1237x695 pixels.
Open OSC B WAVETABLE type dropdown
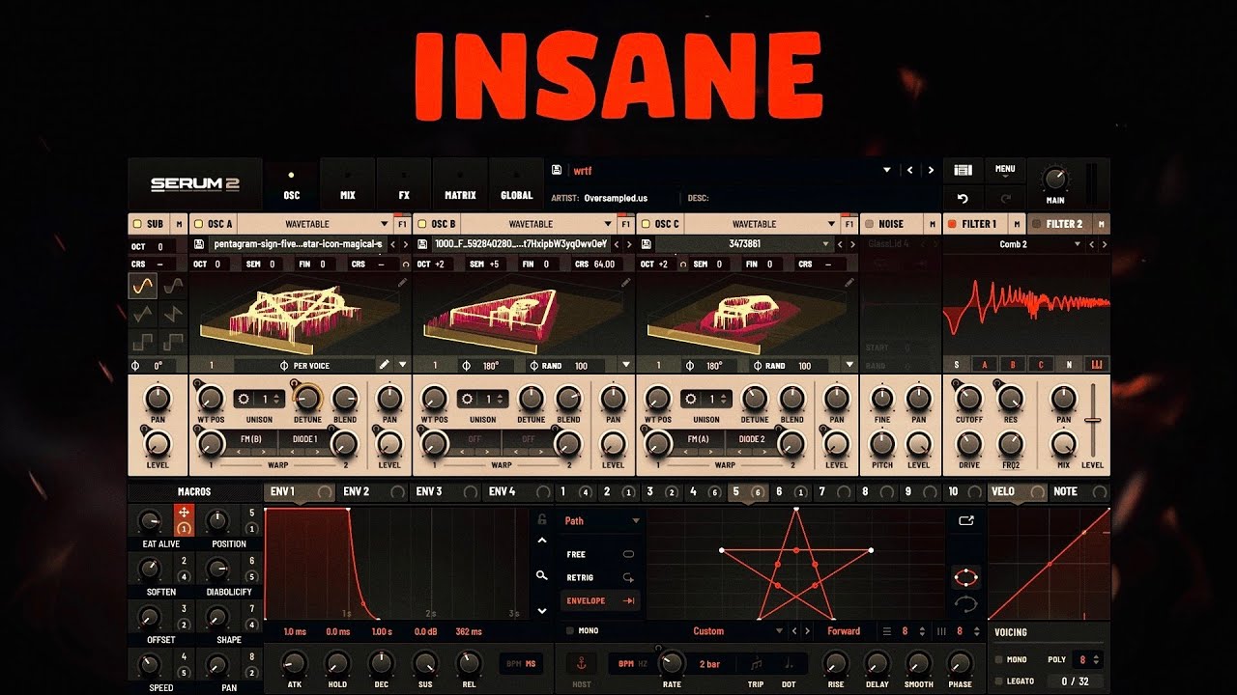[x=608, y=224]
